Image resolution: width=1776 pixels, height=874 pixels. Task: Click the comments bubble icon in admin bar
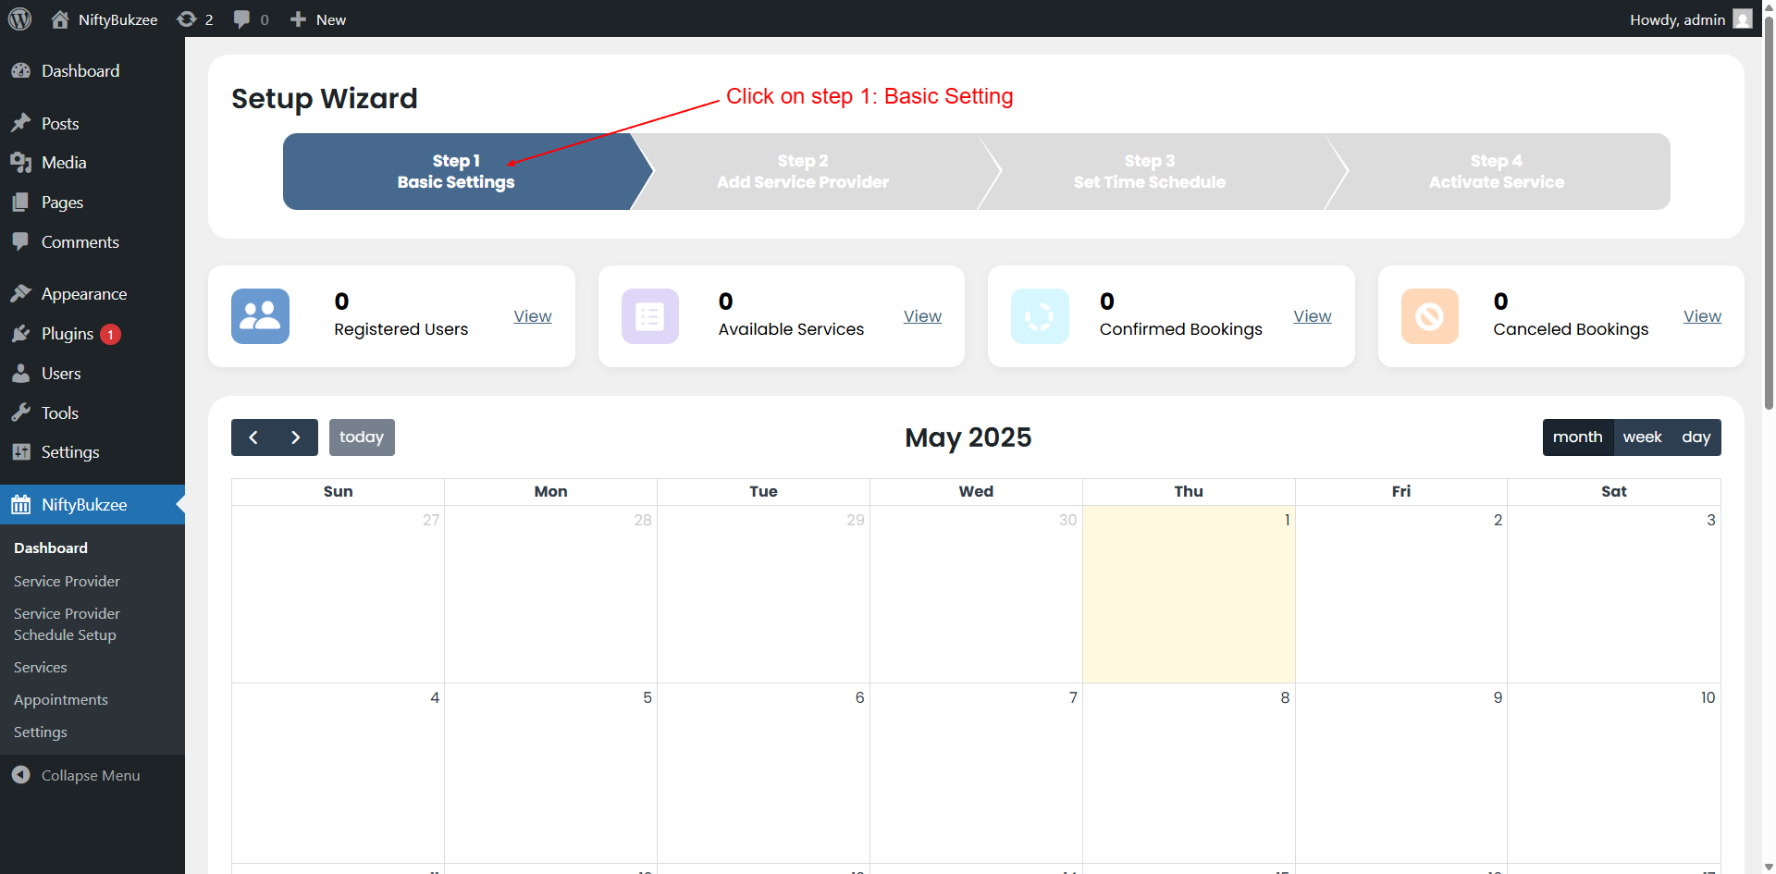(242, 19)
